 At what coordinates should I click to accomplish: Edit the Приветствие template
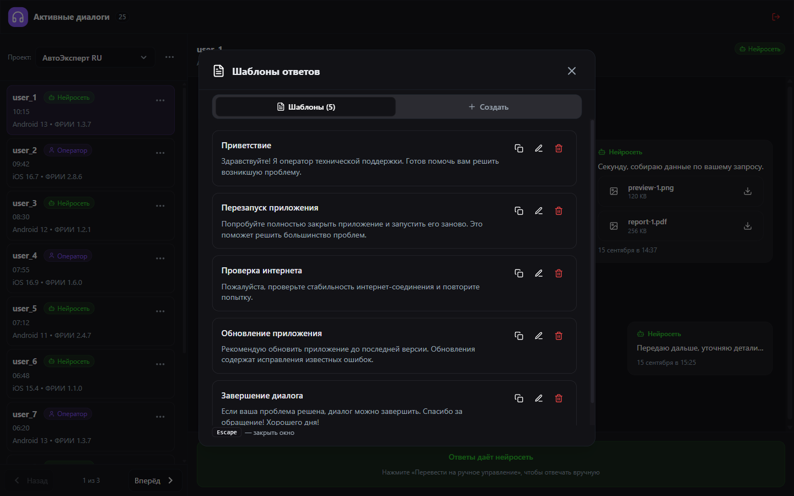(x=539, y=148)
